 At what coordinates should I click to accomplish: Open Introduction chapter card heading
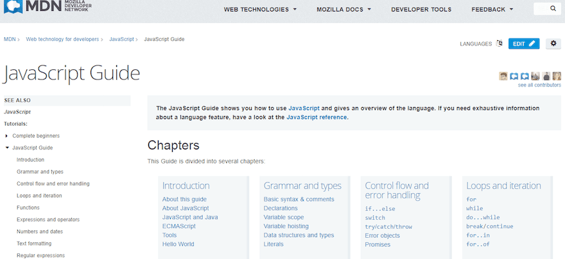pyautogui.click(x=186, y=186)
